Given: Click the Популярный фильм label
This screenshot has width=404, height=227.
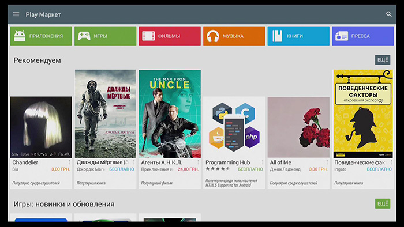Looking at the screenshot, I should pyautogui.click(x=156, y=183).
